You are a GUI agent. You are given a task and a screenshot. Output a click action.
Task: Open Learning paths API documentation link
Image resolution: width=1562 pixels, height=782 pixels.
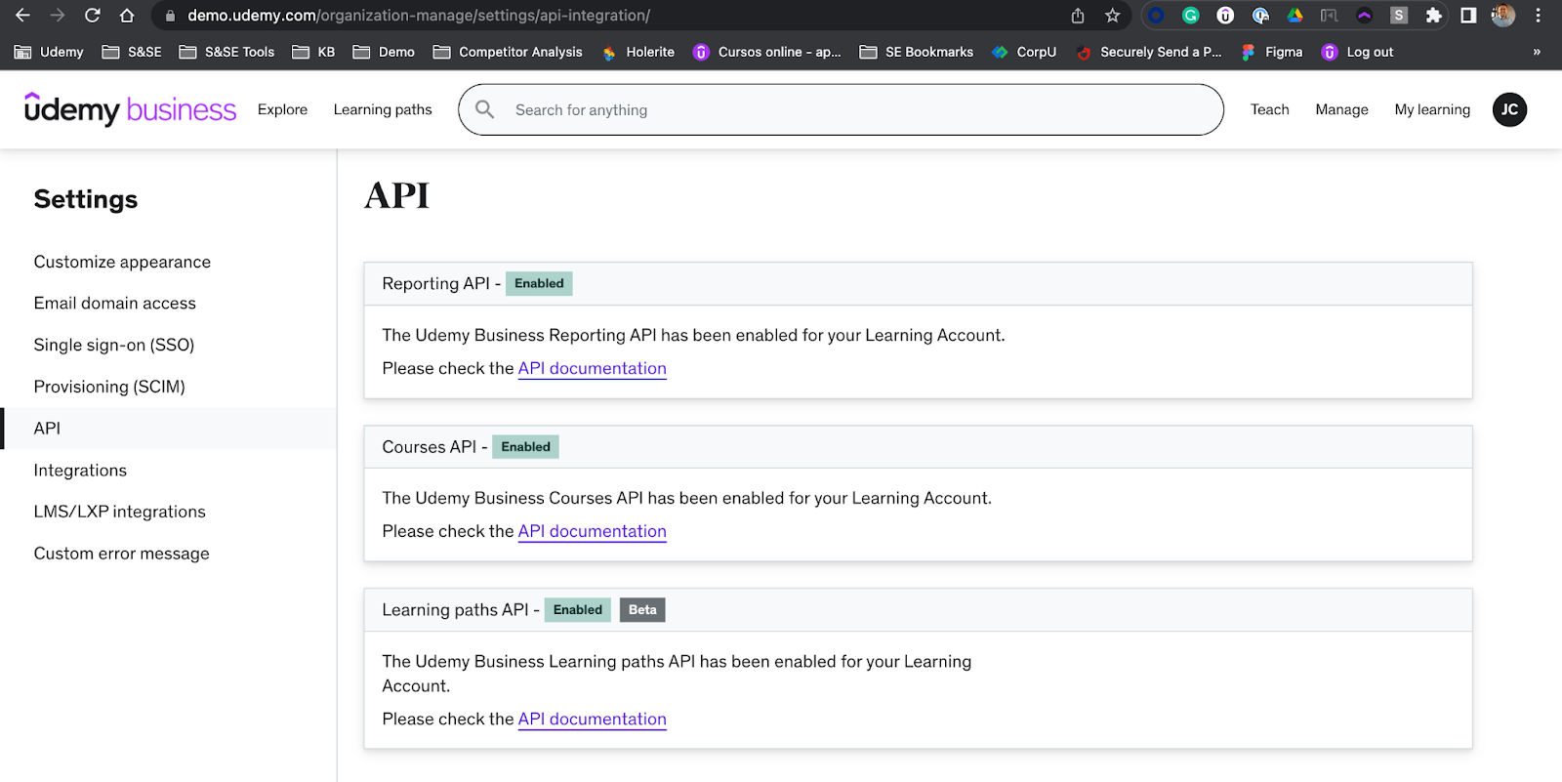click(592, 719)
